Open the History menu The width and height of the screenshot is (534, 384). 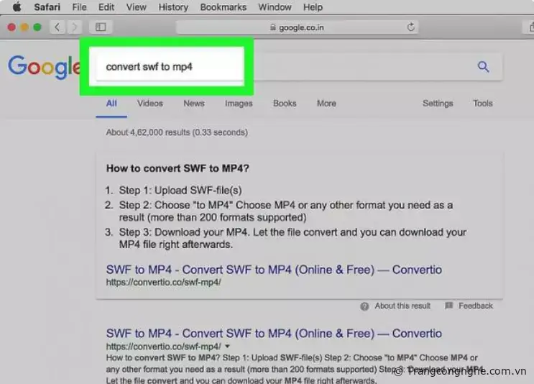click(172, 7)
